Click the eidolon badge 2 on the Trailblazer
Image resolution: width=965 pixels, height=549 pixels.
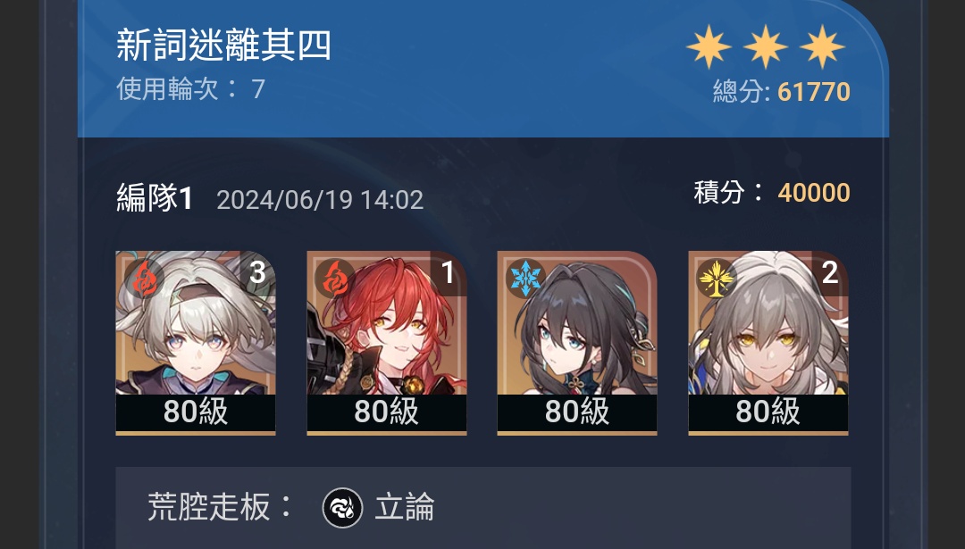(x=830, y=272)
